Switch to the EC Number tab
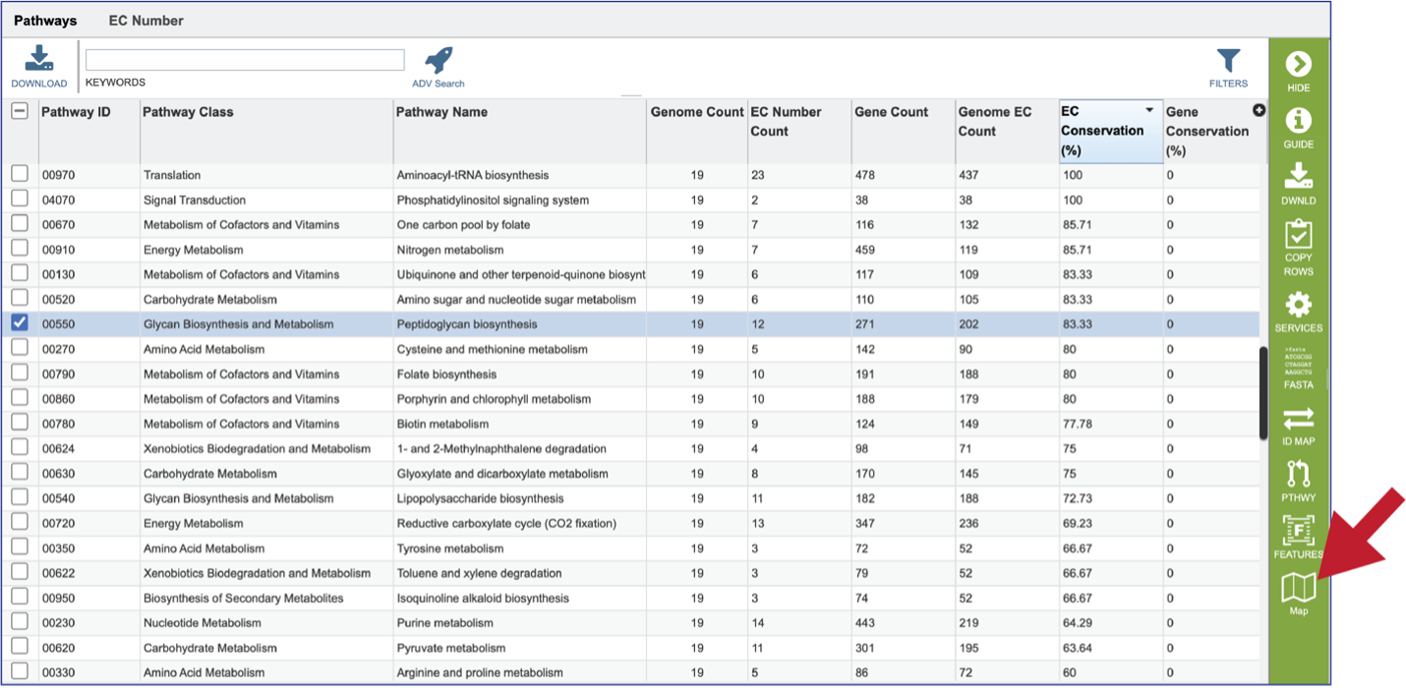The width and height of the screenshot is (1406, 690). pyautogui.click(x=146, y=21)
